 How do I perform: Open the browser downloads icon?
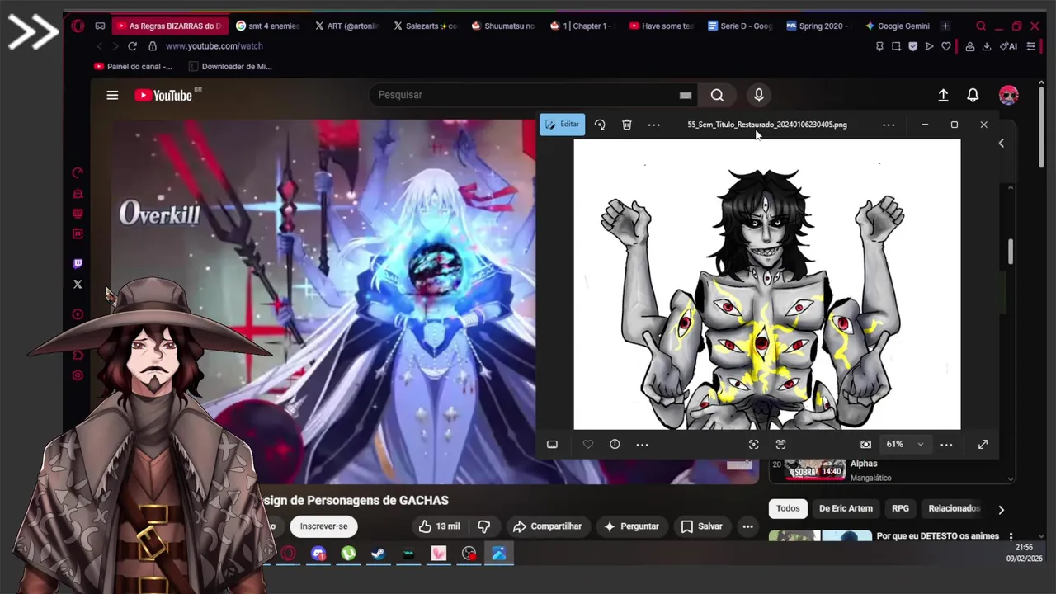click(986, 46)
